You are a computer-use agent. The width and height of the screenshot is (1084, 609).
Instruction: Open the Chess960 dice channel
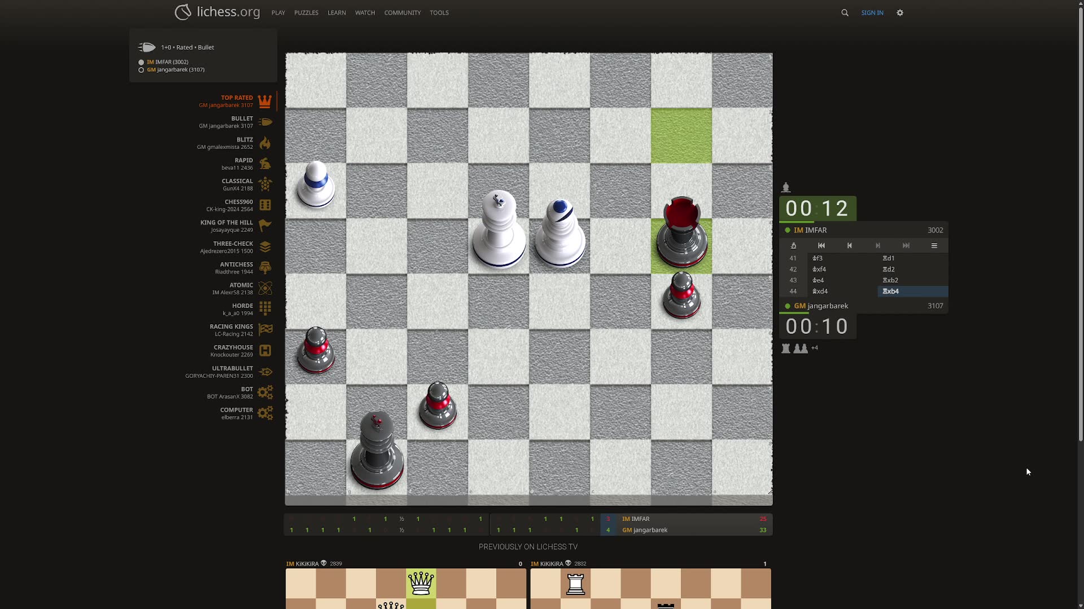[264, 205]
